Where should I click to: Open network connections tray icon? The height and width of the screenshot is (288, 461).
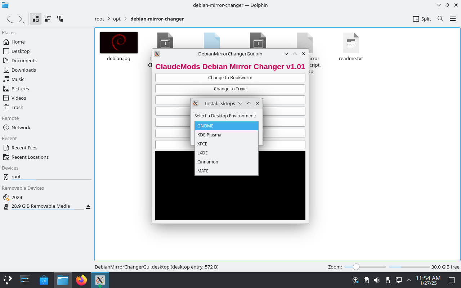point(399,280)
